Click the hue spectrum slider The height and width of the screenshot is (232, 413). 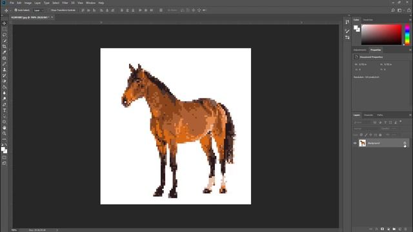click(407, 34)
